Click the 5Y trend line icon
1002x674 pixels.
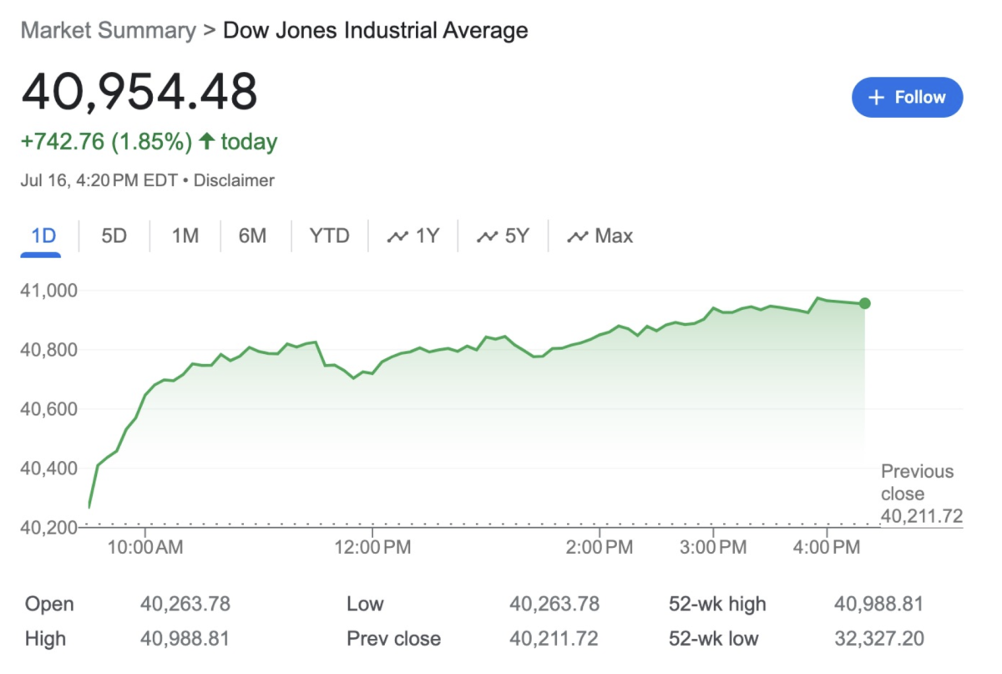click(489, 236)
